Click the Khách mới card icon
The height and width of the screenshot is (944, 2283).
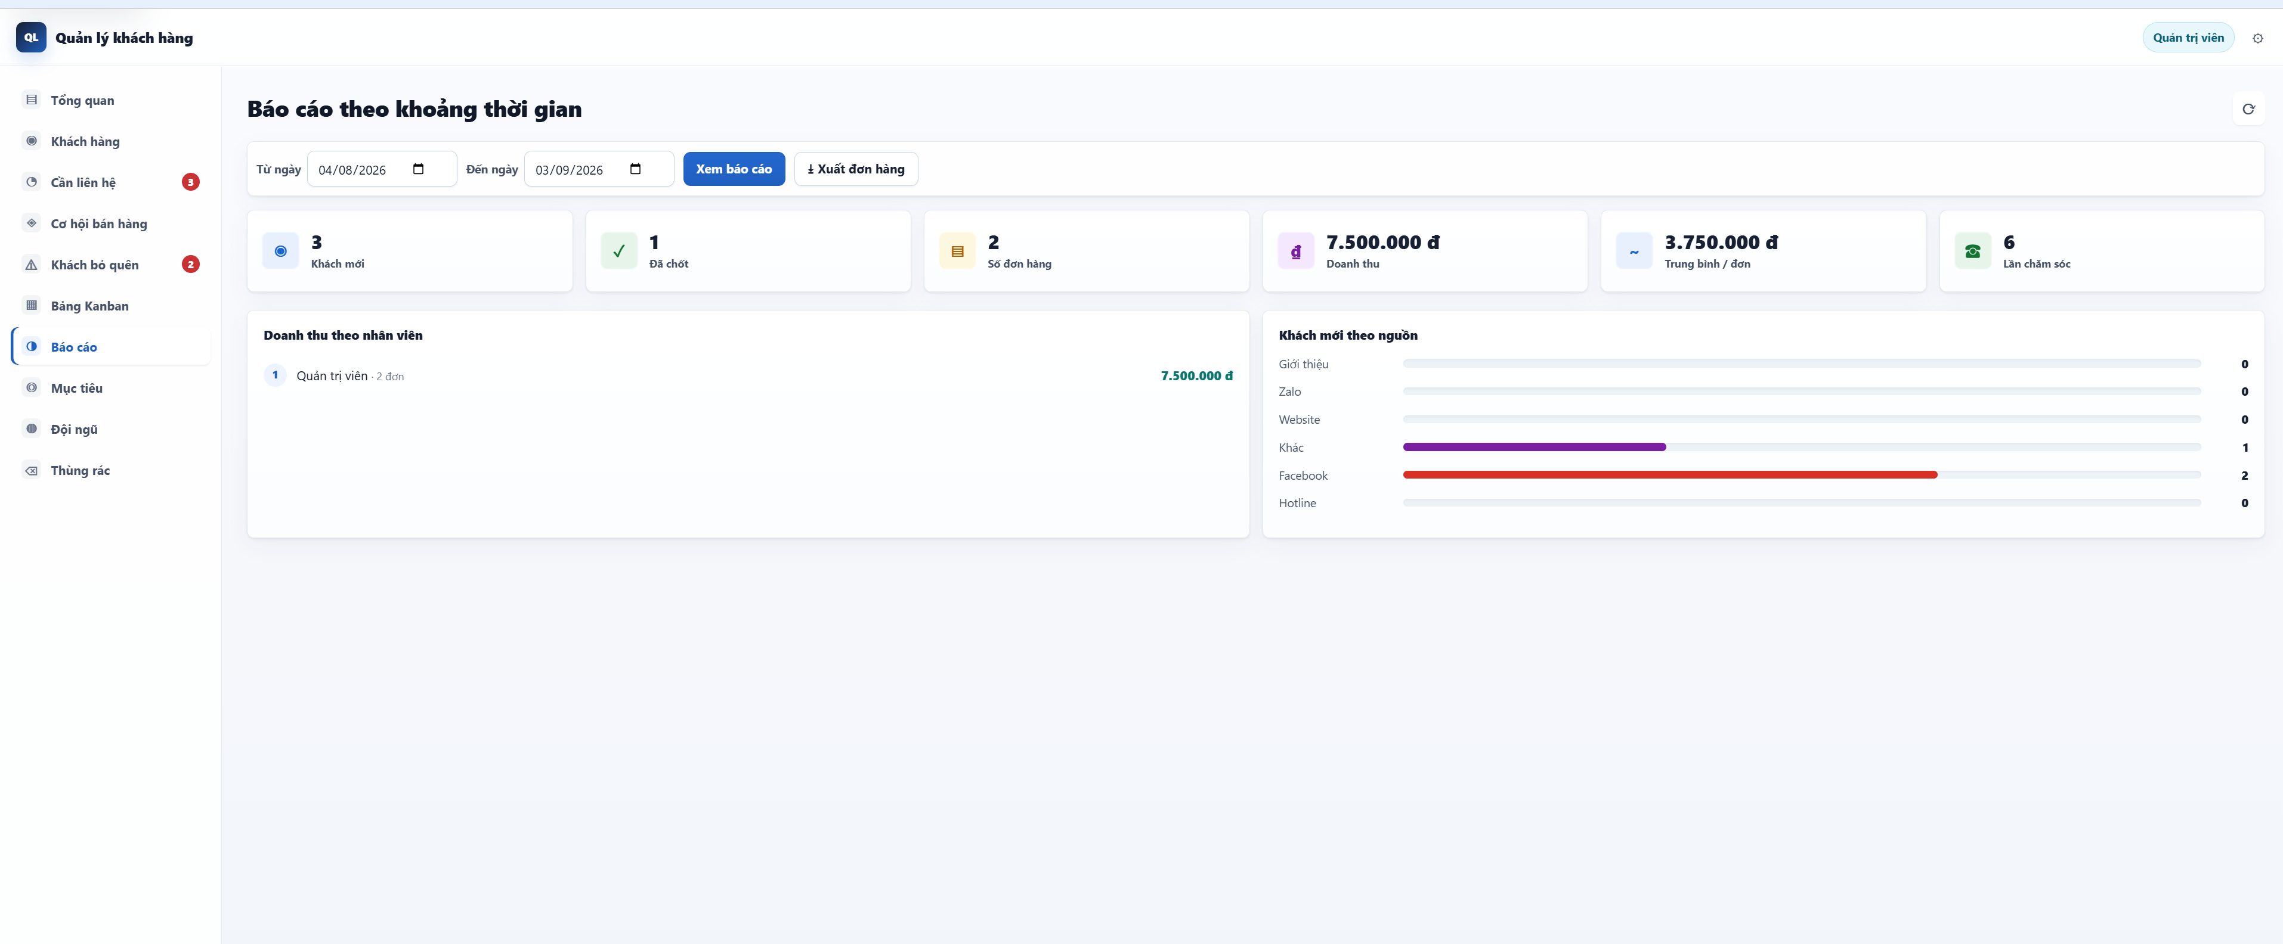(280, 251)
